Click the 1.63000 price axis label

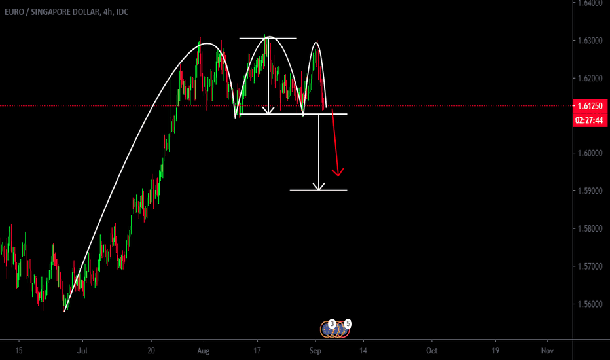point(590,41)
